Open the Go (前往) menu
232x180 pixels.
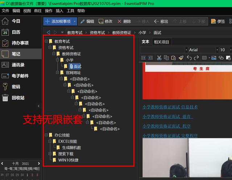pos(38,11)
